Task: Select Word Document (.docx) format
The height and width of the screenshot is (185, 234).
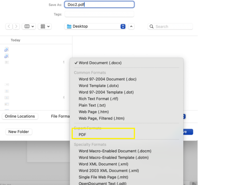Action: 127,63
